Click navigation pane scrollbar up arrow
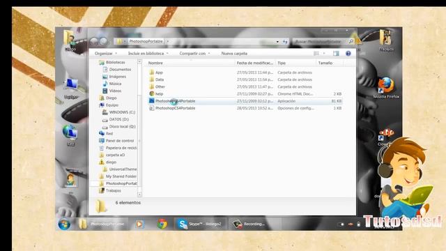 (139, 62)
